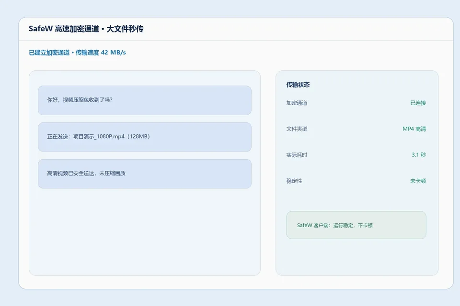The height and width of the screenshot is (306, 460).
Task: Click the "已连接" status value
Action: click(418, 103)
